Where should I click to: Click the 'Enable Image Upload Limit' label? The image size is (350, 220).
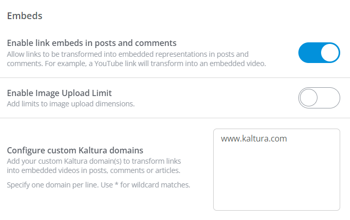click(x=59, y=93)
